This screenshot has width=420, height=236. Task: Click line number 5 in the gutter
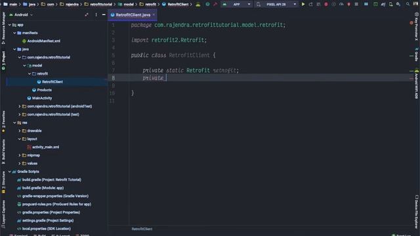113,55
